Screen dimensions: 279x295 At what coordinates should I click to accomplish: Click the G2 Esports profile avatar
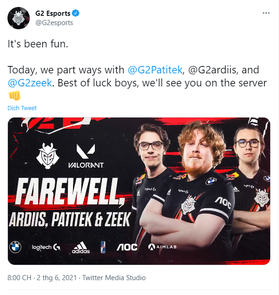point(19,18)
